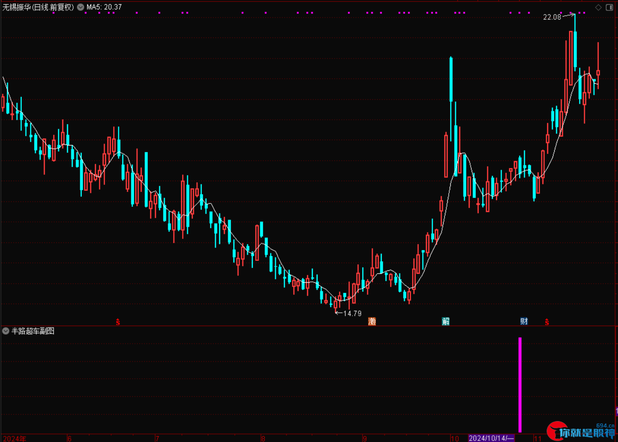This screenshot has width=618, height=442.
Task: Click the MA5: 20.37 indicator label
Action: pos(104,7)
